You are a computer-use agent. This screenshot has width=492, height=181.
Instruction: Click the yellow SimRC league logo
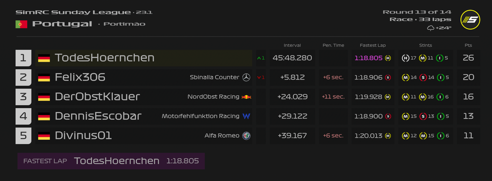(x=470, y=20)
